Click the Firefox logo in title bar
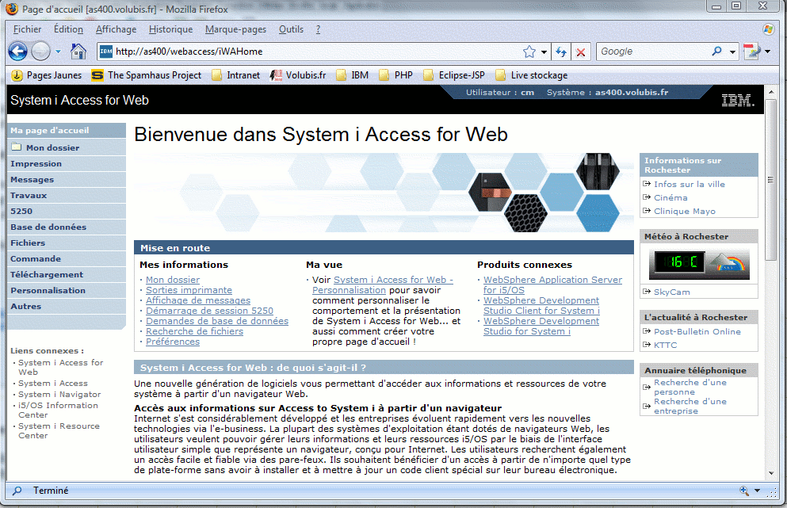This screenshot has width=787, height=508. pos(12,9)
